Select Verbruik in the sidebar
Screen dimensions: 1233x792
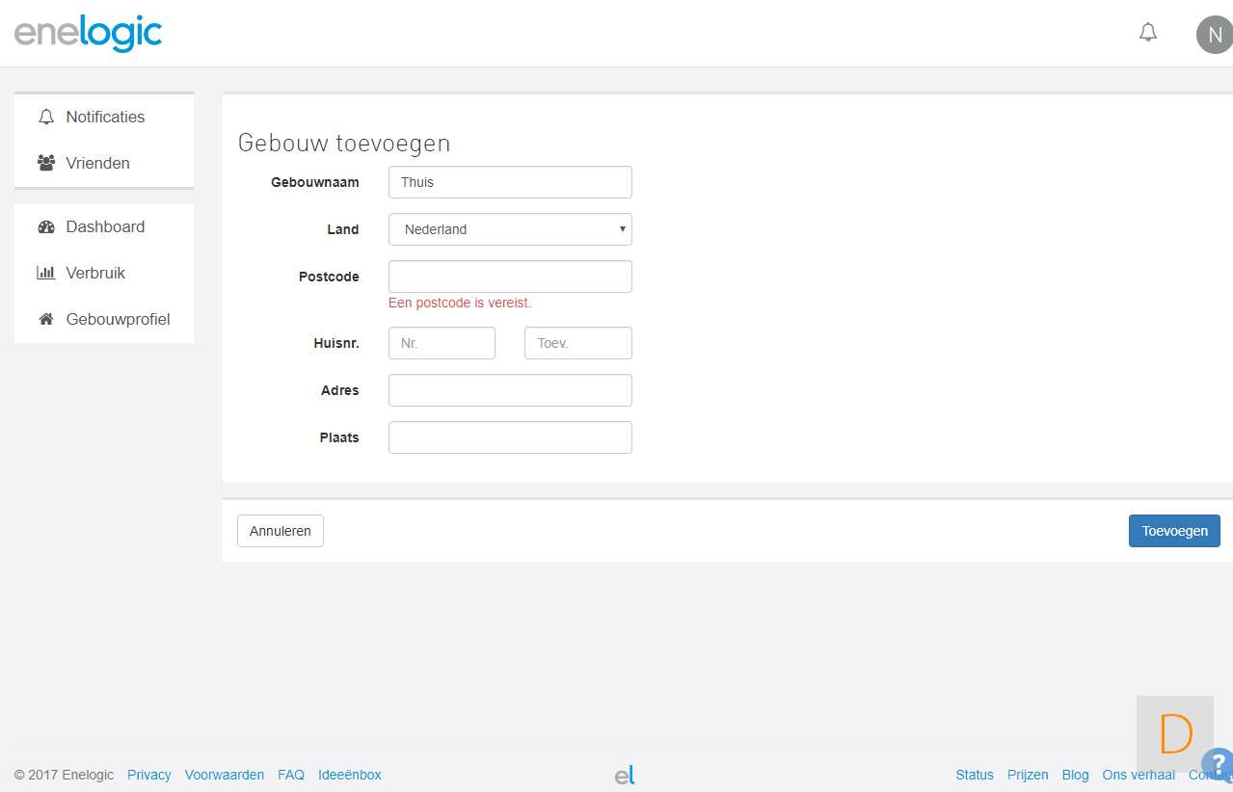pyautogui.click(x=95, y=273)
